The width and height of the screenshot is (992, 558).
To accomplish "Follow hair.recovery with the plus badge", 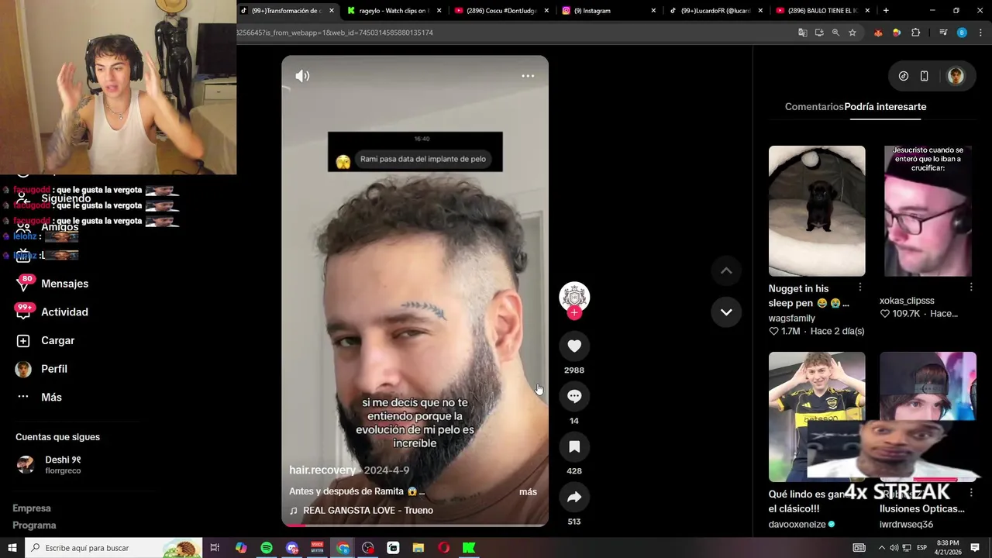I will pyautogui.click(x=574, y=313).
